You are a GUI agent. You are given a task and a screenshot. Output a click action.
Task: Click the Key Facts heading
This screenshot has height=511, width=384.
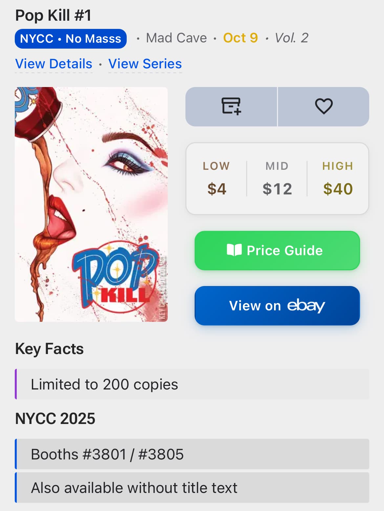49,349
